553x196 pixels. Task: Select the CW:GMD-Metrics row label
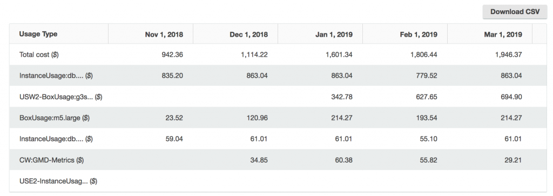(x=51, y=160)
